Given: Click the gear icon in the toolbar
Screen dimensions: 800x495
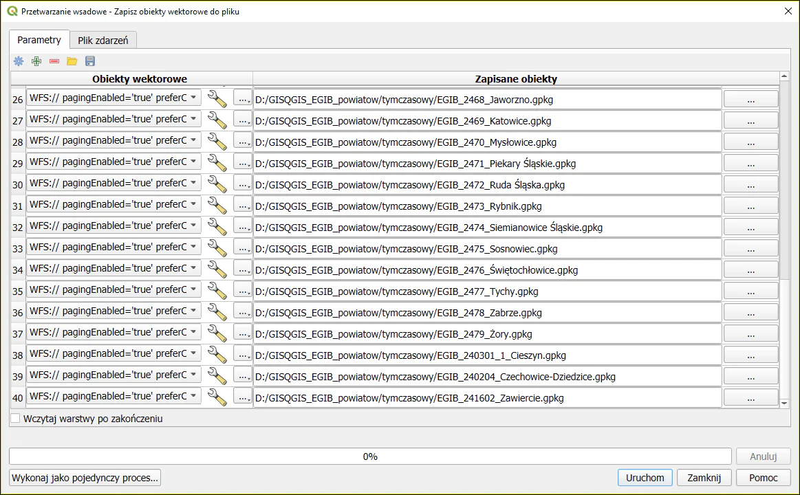Looking at the screenshot, I should click(x=19, y=61).
